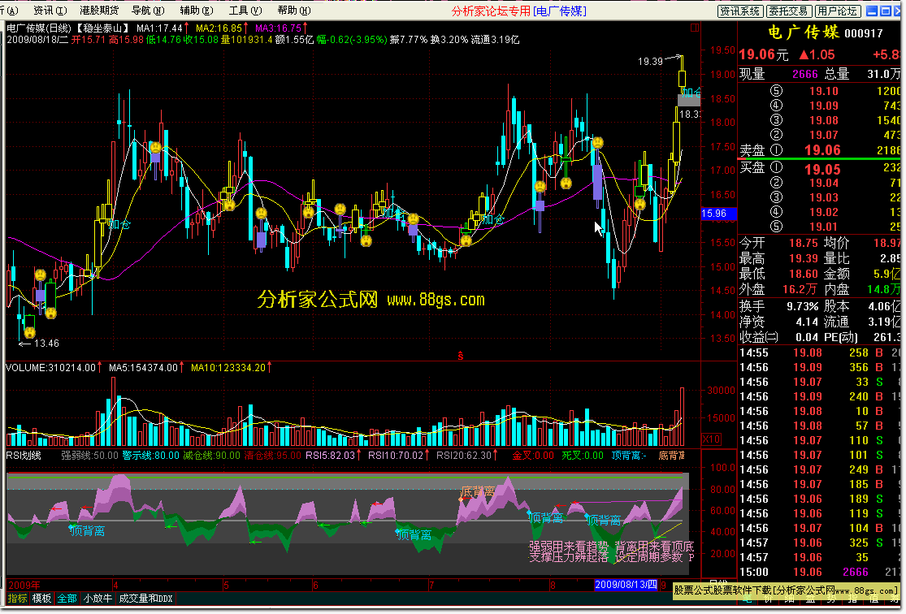The height and width of the screenshot is (614, 906).
Task: Click the 委托交易 button
Action: 789,11
